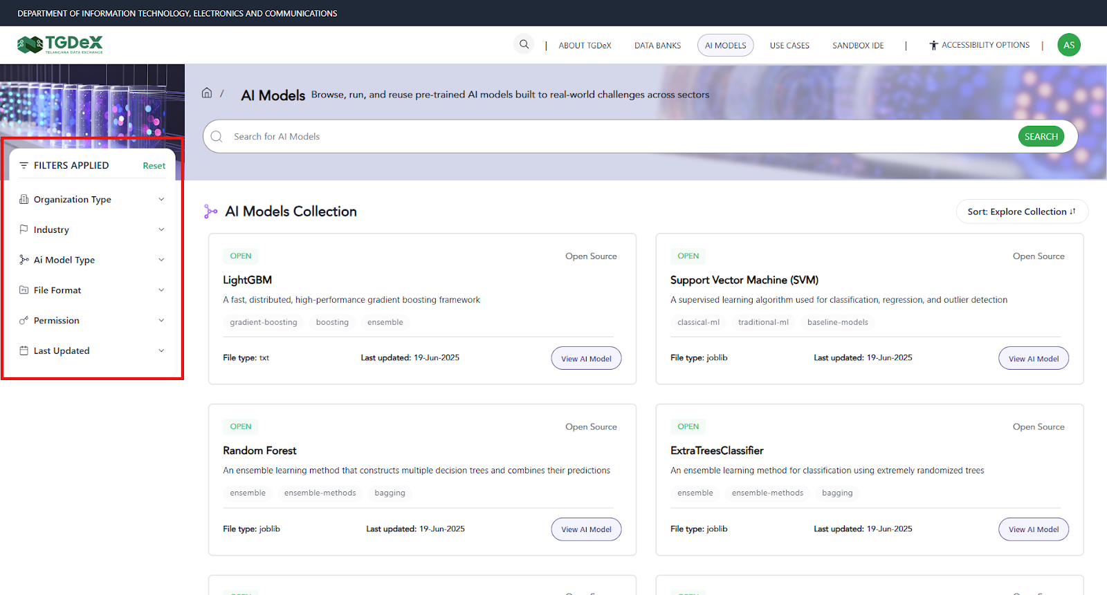
Task: Expand the Permission filter chevron
Action: click(161, 321)
